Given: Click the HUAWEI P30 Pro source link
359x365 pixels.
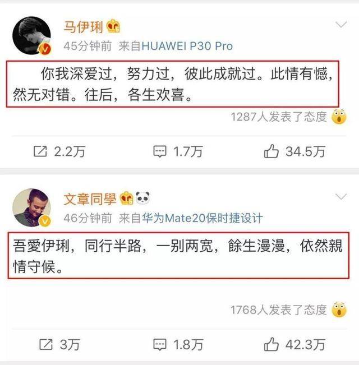Looking at the screenshot, I should [x=187, y=46].
